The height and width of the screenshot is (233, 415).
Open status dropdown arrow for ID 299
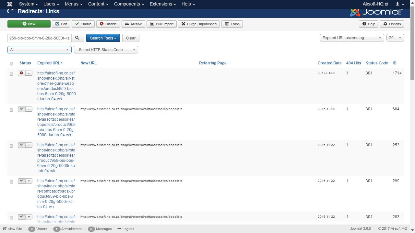[29, 181]
